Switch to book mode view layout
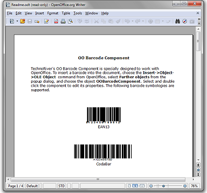The width and height of the screenshot is (207, 193). pyautogui.click(x=142, y=186)
